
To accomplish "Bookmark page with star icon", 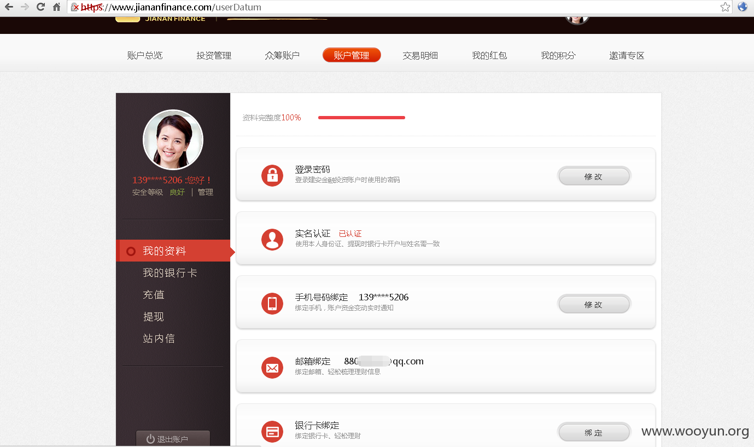I will tap(725, 7).
